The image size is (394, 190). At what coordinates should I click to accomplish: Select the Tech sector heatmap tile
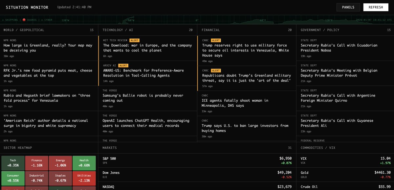click(x=13, y=163)
